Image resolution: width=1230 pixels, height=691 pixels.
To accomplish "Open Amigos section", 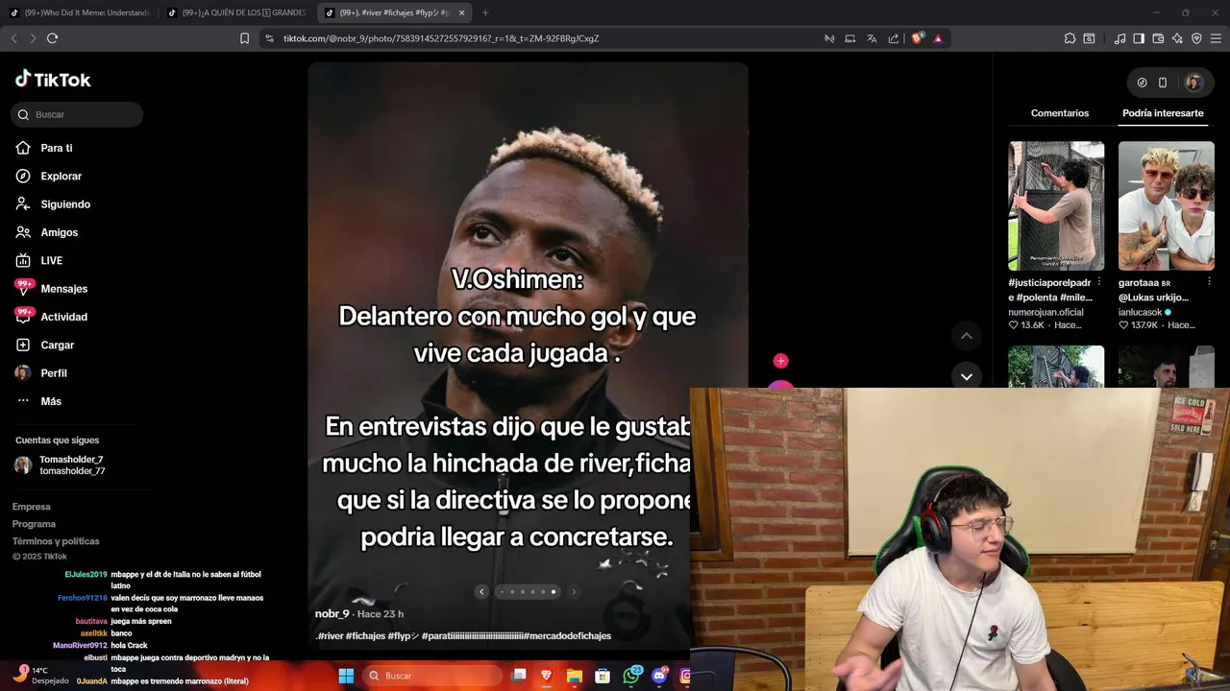I will [x=47, y=232].
